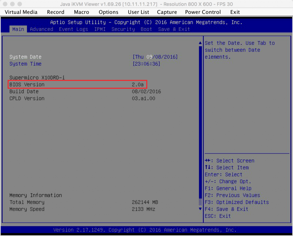Switch to the Boot tab
Image resolution: width=293 pixels, height=236 pixels.
146,29
